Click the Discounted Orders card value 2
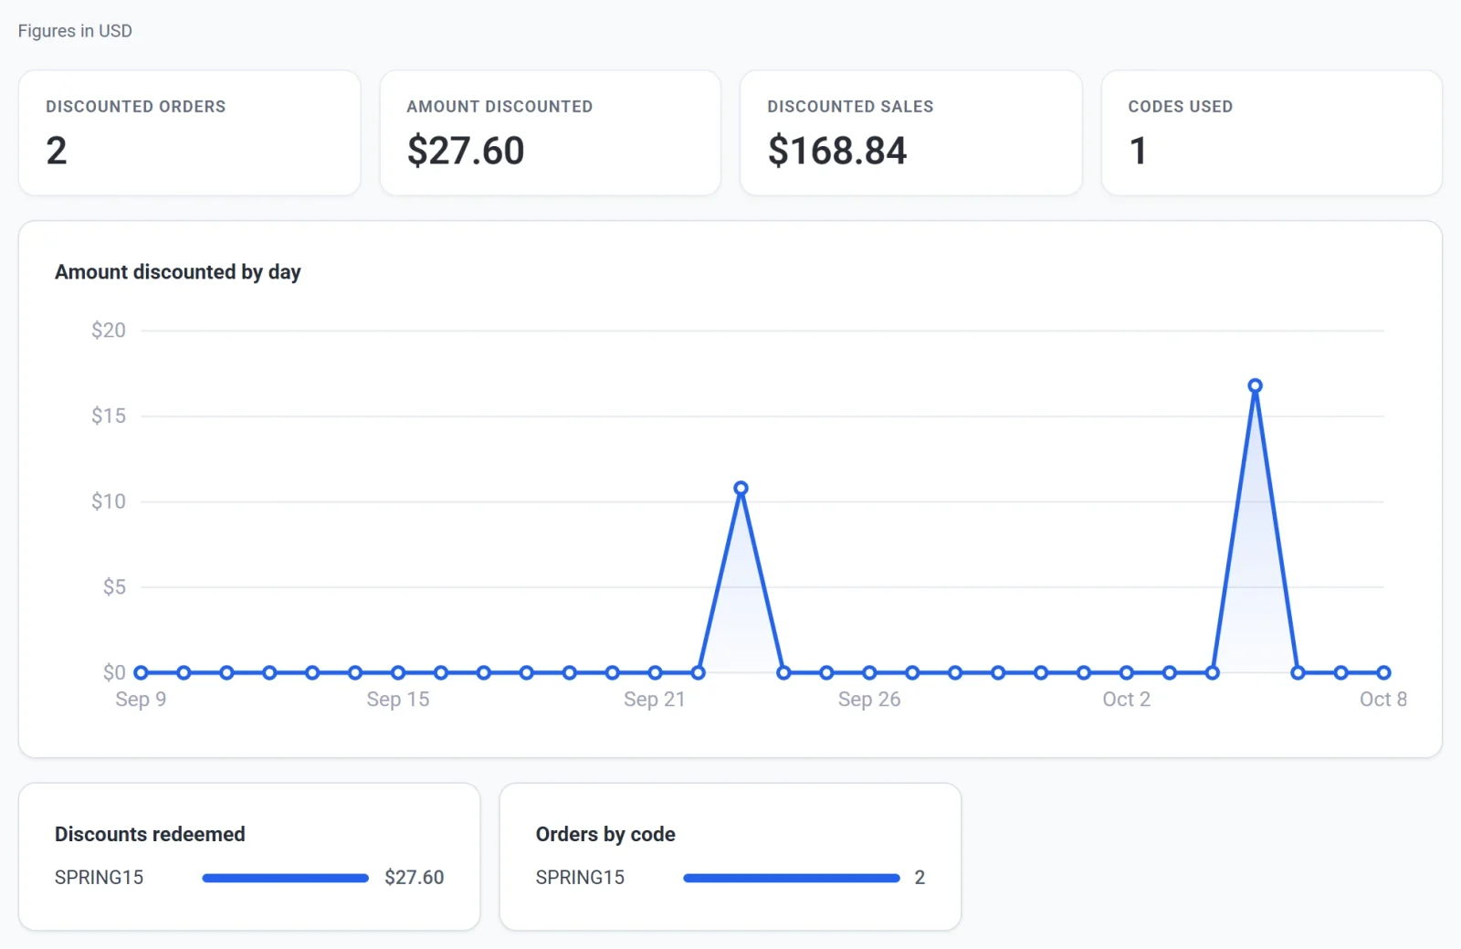 tap(57, 151)
